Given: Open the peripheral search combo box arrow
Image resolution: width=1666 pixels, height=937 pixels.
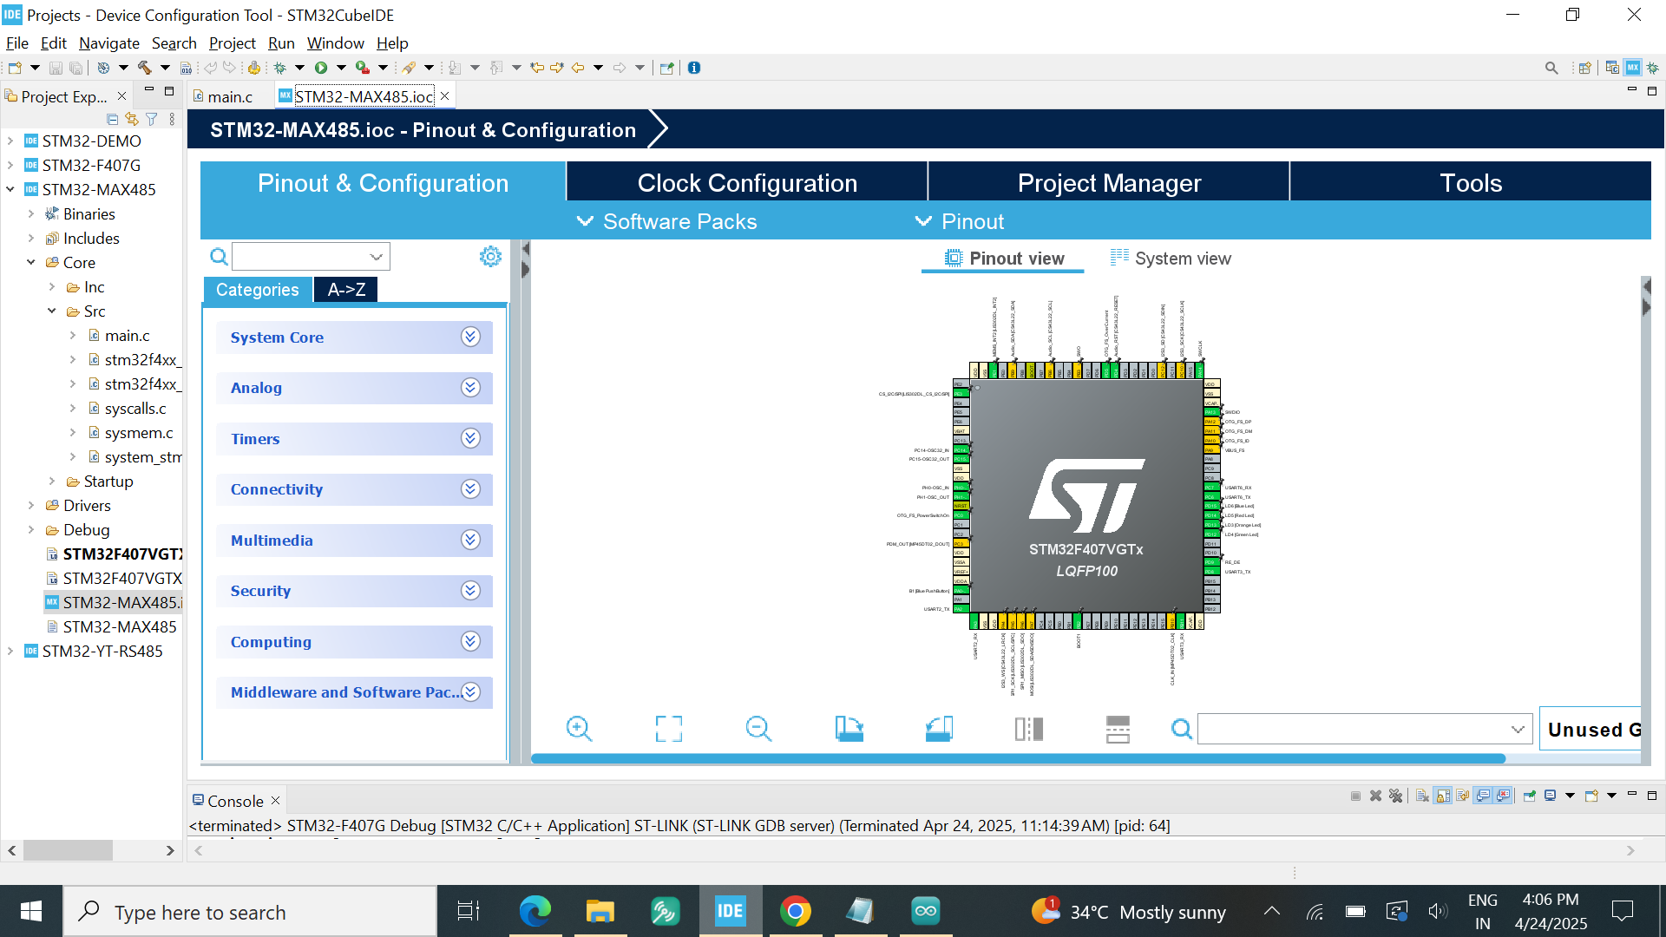Looking at the screenshot, I should (x=376, y=257).
